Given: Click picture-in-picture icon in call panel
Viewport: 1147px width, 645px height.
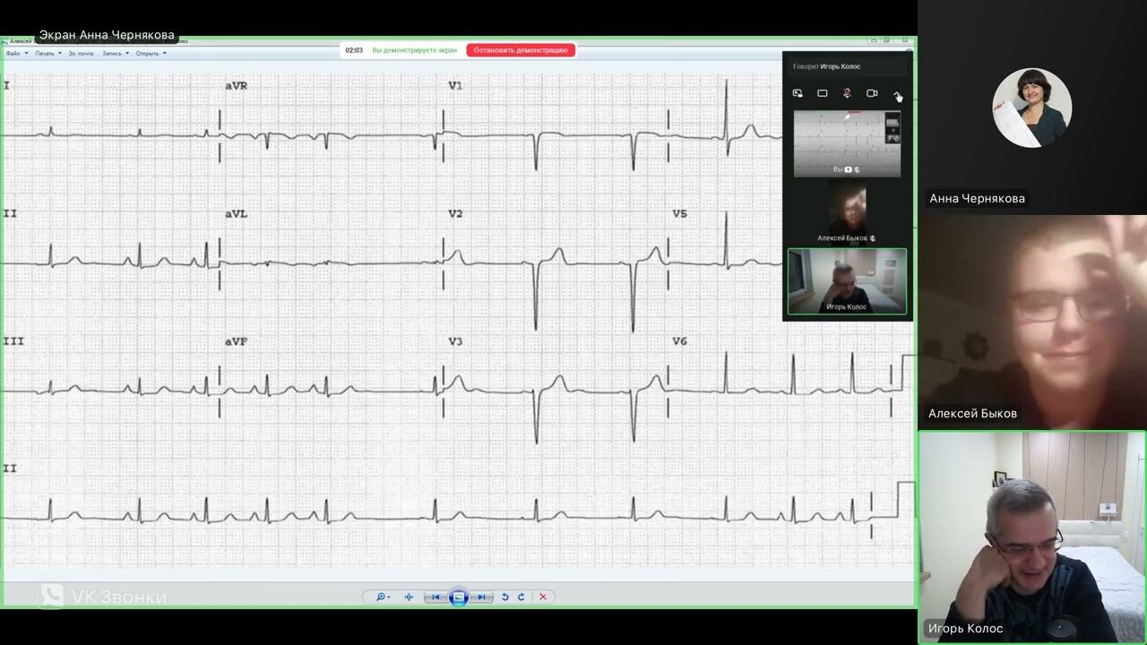Looking at the screenshot, I should (798, 93).
